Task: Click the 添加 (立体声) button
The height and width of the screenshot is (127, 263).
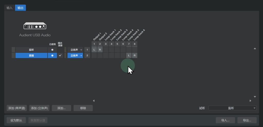Action: pos(39,108)
